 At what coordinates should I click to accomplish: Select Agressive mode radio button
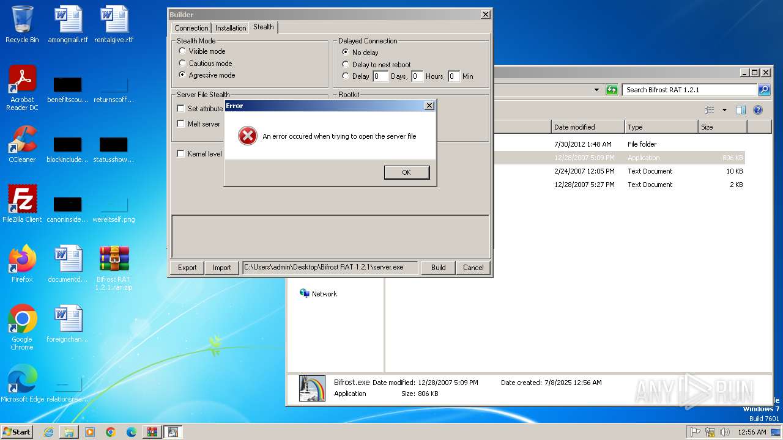pos(182,75)
